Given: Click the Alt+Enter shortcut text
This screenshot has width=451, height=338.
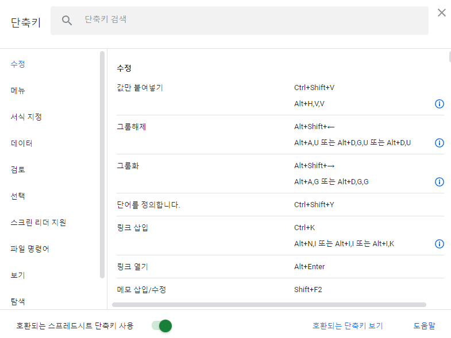Looking at the screenshot, I should coord(309,267).
